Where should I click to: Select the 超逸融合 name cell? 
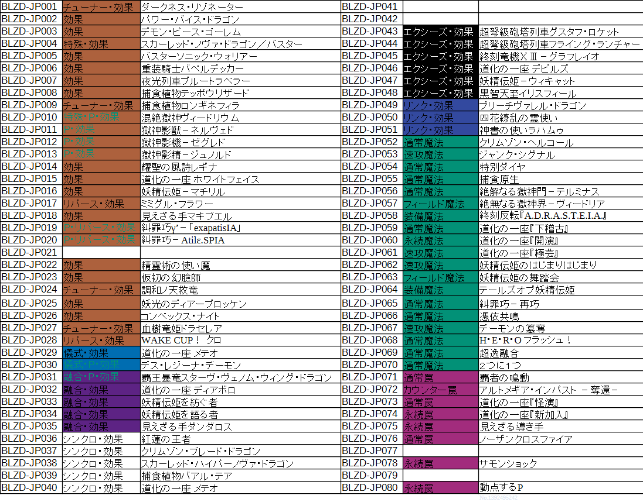[x=560, y=353]
